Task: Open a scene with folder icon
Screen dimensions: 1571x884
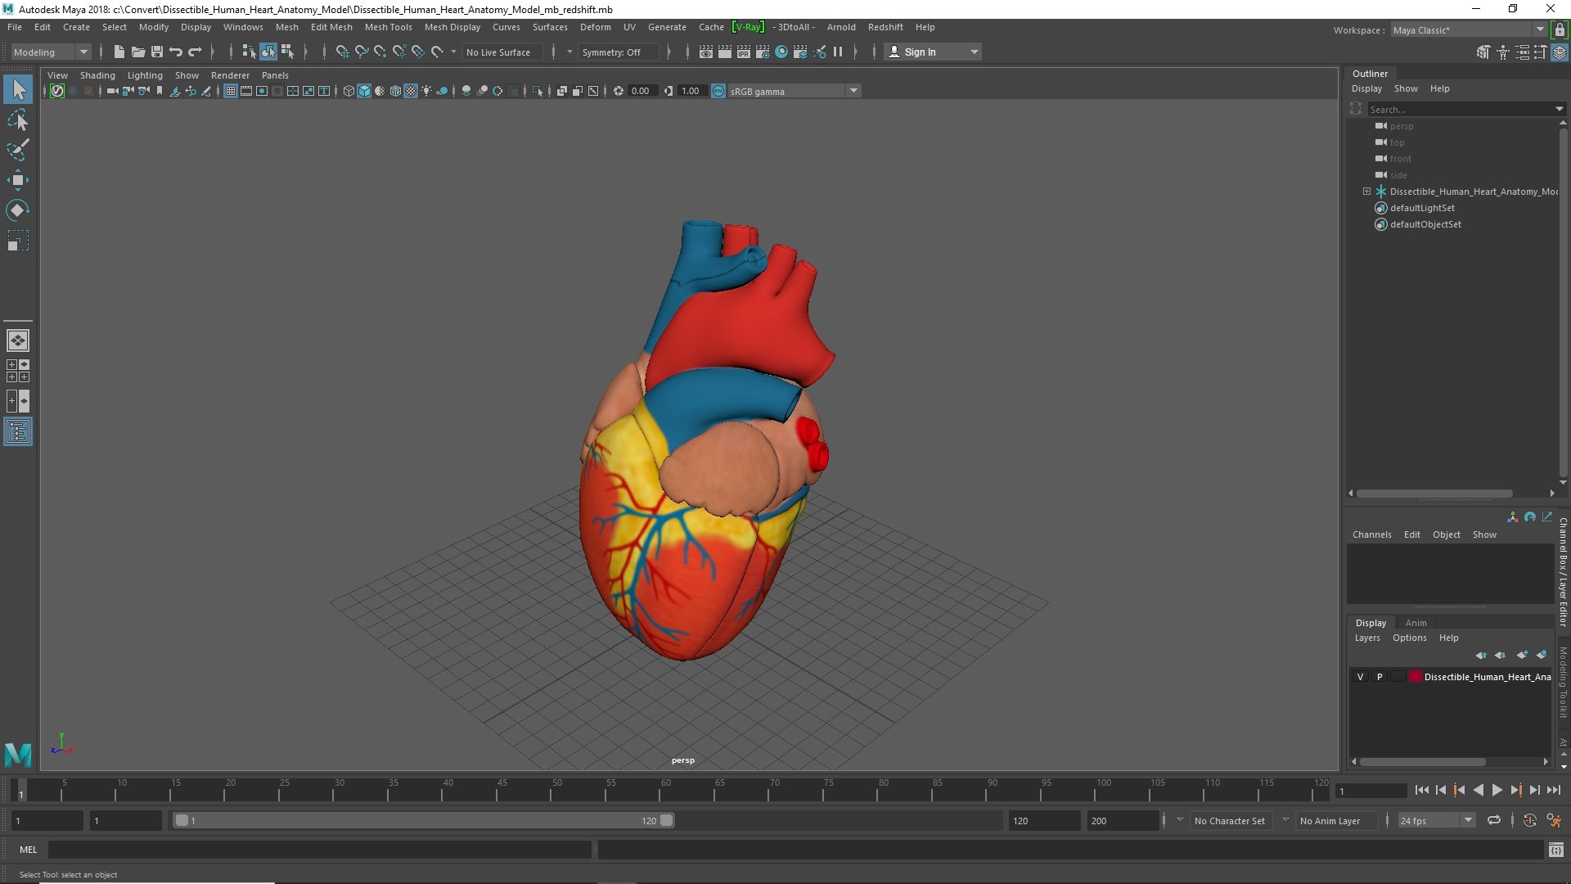Action: (x=137, y=52)
